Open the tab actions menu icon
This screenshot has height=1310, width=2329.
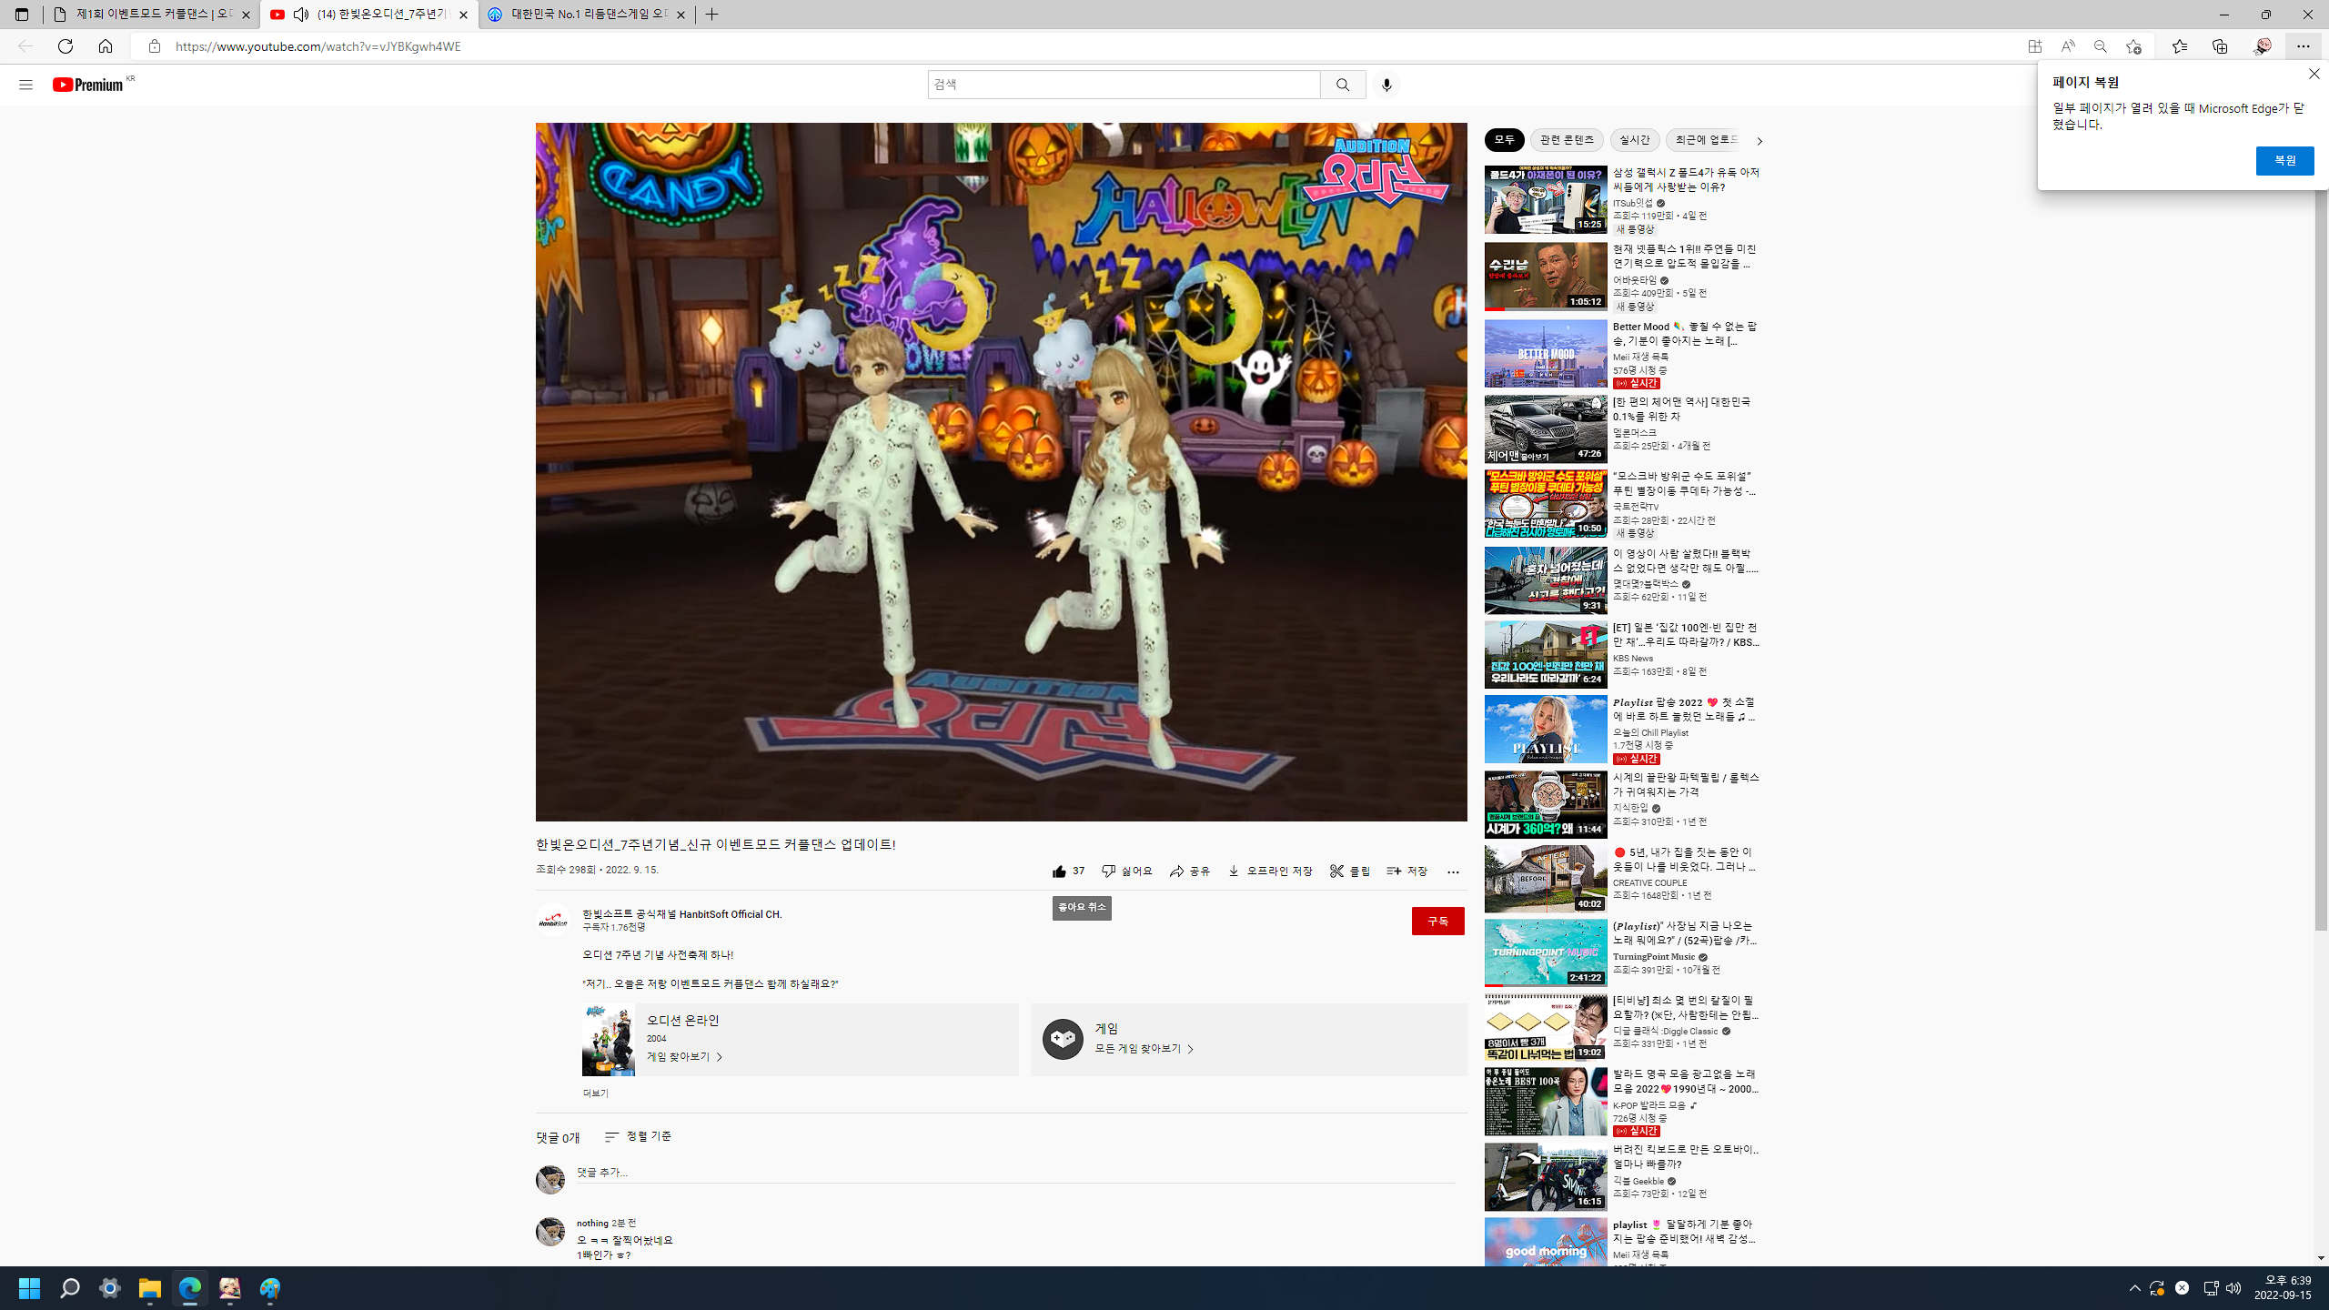click(x=22, y=15)
